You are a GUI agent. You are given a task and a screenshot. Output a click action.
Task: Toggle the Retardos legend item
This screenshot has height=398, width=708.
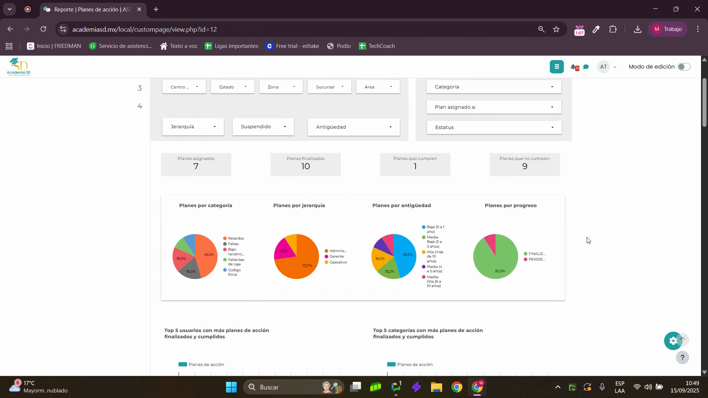click(233, 238)
